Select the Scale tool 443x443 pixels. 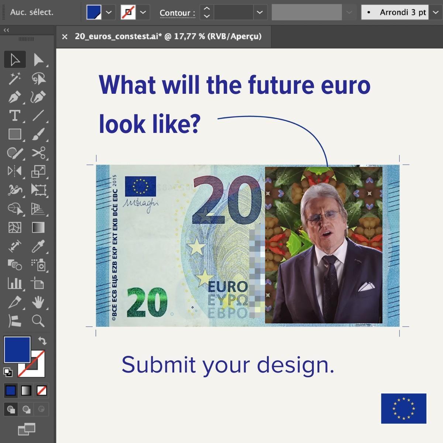38,171
